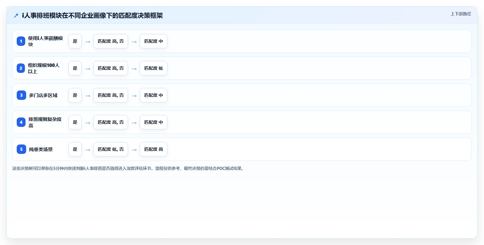Select 是 in the 组织规模100人以上 row
484x245 pixels.
pos(75,68)
